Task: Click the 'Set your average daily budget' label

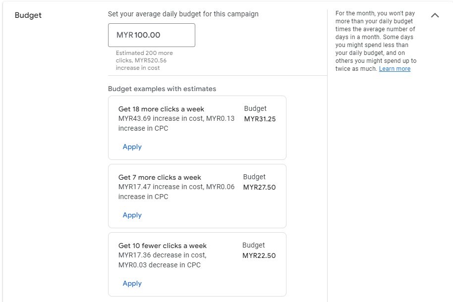Action: point(183,14)
